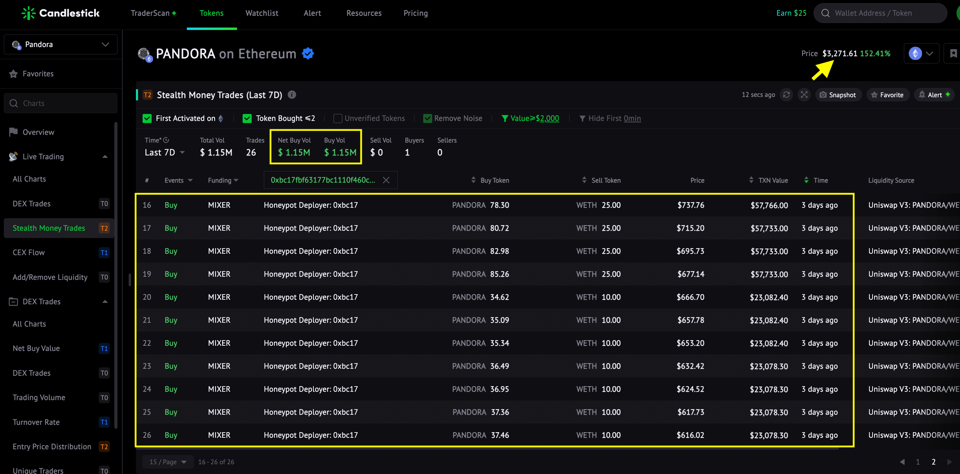Image resolution: width=960 pixels, height=474 pixels.
Task: Open the Alert tab
Action: point(312,13)
